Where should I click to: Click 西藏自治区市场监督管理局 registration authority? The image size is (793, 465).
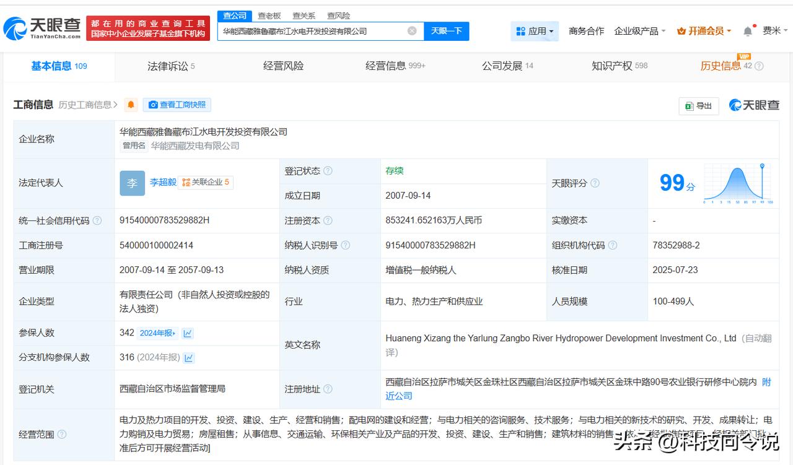click(172, 389)
